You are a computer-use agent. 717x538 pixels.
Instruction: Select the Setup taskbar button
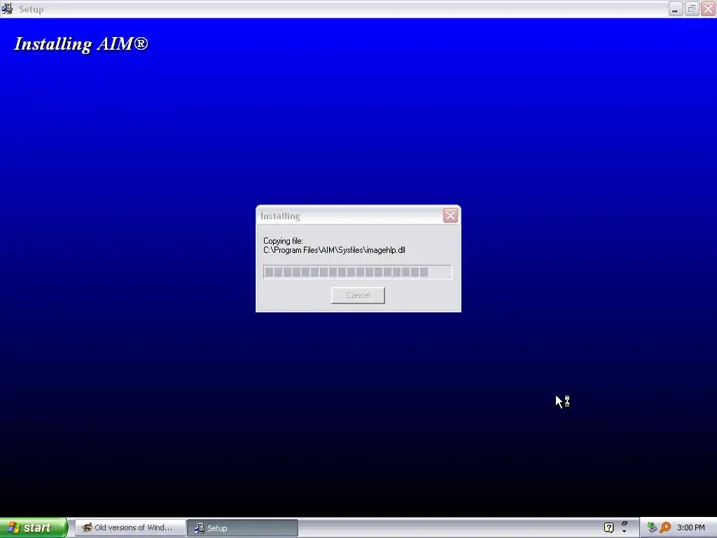242,528
